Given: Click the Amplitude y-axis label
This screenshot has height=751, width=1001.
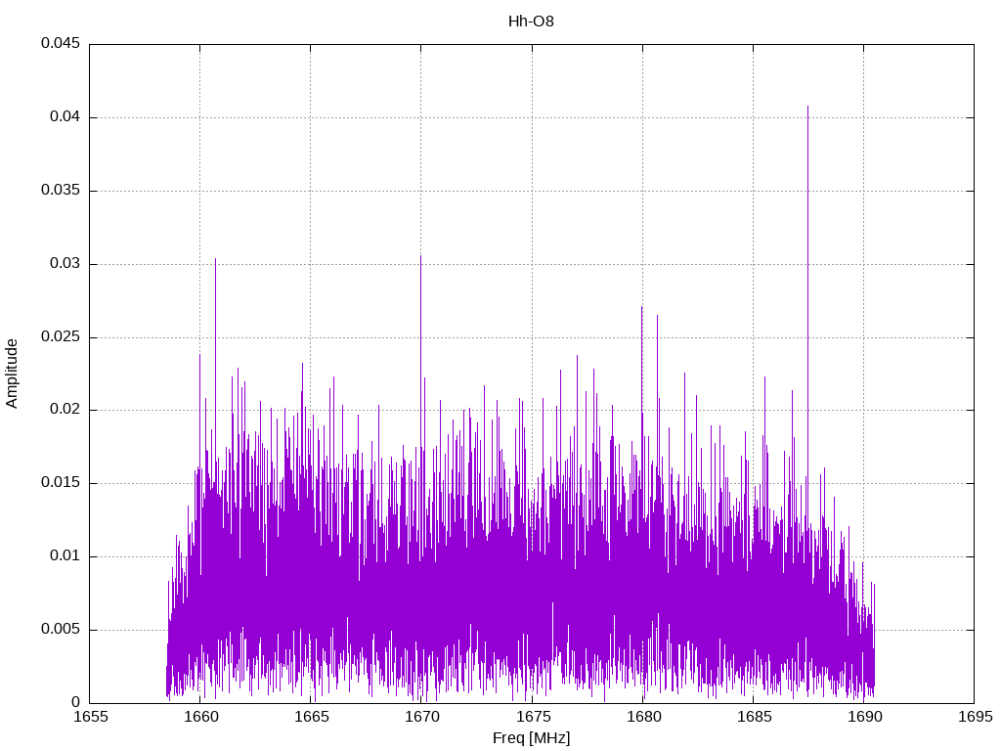Looking at the screenshot, I should coord(12,374).
